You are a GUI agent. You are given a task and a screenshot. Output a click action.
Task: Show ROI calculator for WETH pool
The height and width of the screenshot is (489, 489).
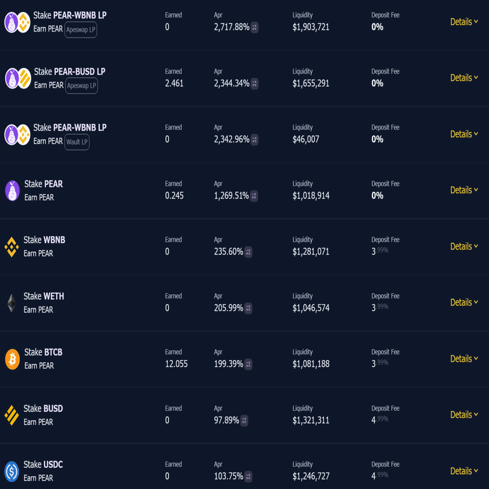pos(249,308)
